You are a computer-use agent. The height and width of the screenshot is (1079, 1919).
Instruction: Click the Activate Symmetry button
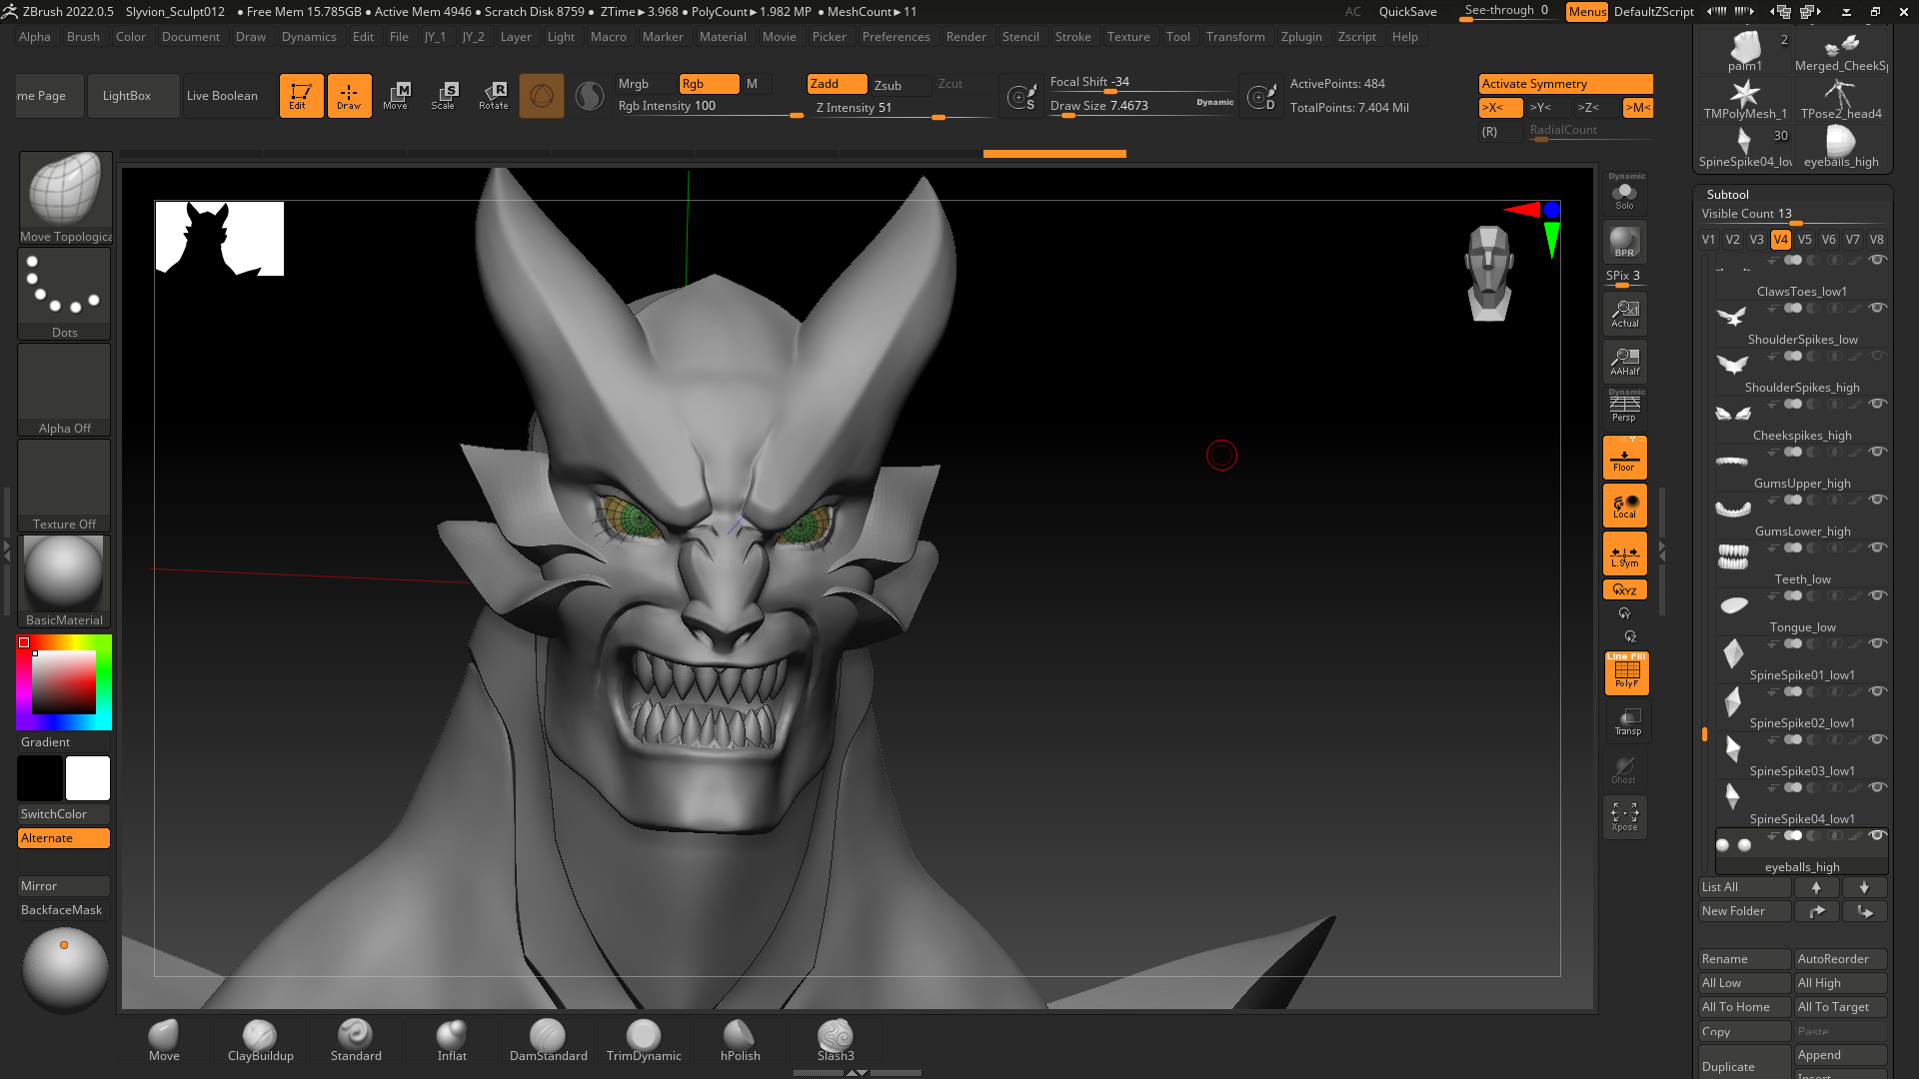tap(1566, 83)
